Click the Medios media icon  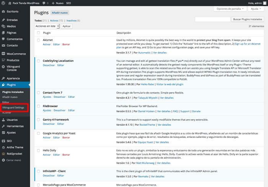(x=3, y=26)
